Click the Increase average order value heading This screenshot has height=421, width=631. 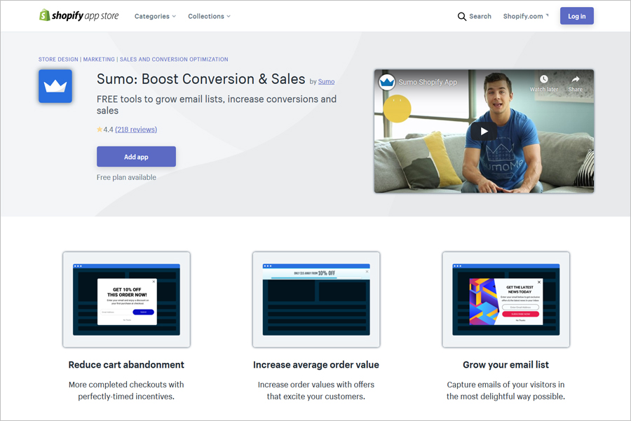[x=316, y=365]
